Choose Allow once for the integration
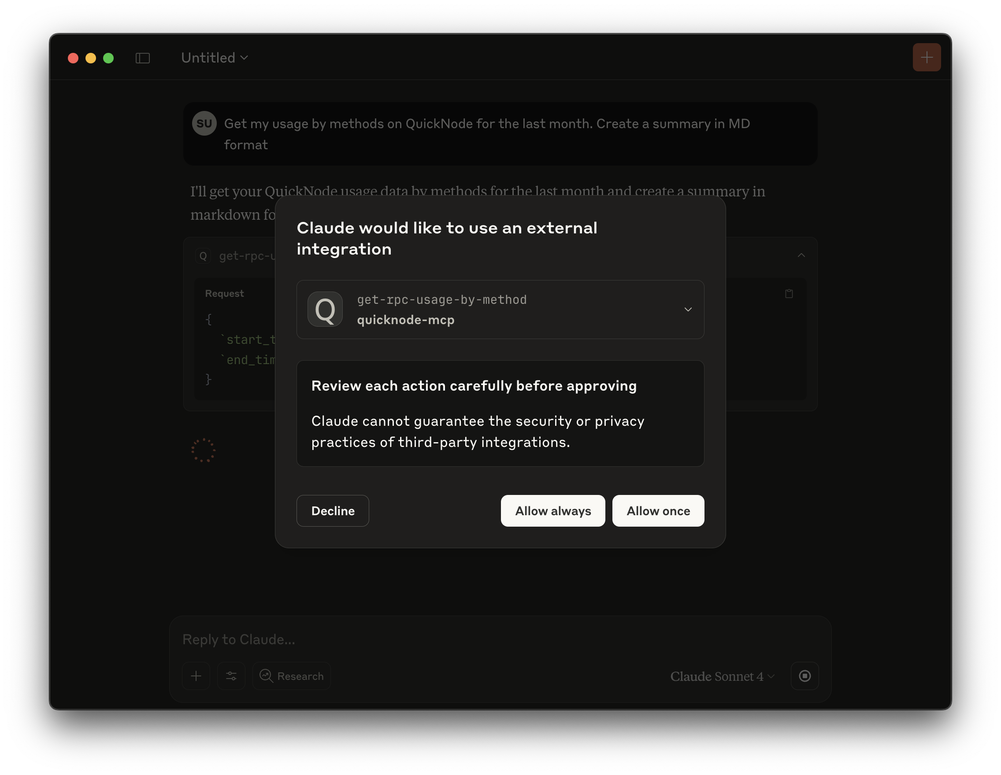The height and width of the screenshot is (775, 1001). (658, 511)
